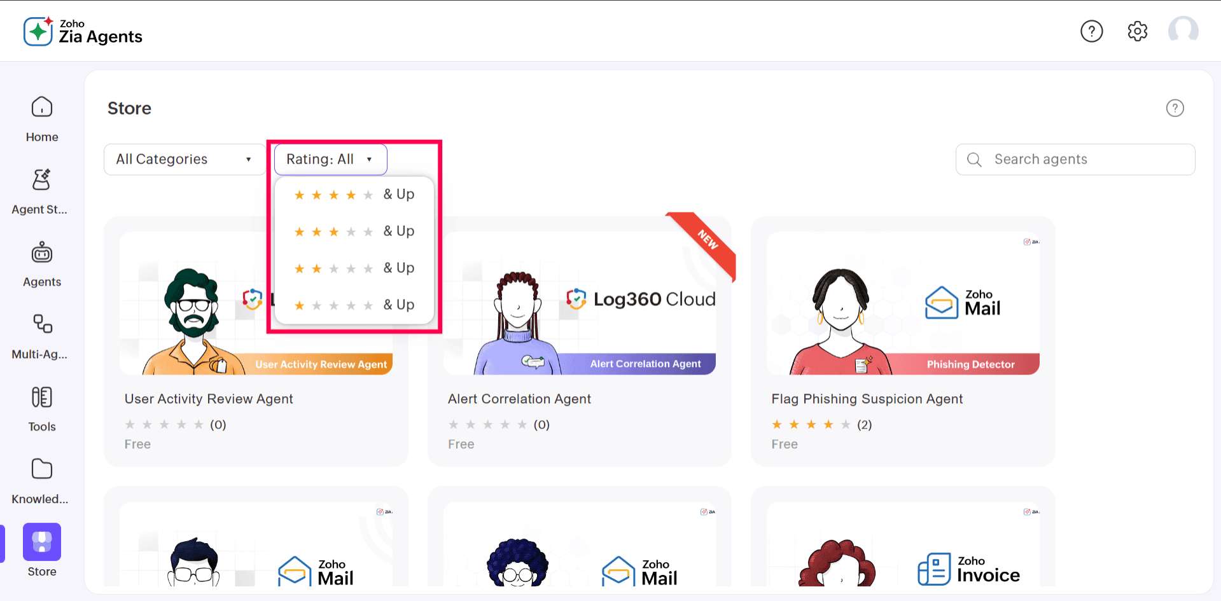This screenshot has width=1221, height=601.
Task: Open the Tools sidebar icon
Action: (x=42, y=397)
